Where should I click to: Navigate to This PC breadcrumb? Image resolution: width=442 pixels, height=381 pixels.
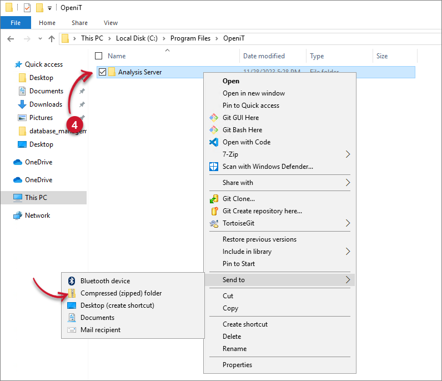pyautogui.click(x=92, y=38)
